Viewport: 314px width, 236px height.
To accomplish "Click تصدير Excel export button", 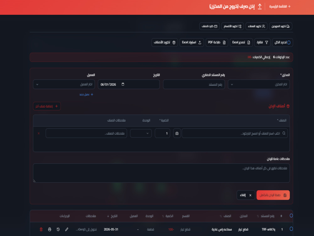I will pos(241,42).
